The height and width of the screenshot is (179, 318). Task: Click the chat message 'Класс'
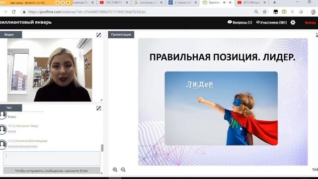click(12, 117)
